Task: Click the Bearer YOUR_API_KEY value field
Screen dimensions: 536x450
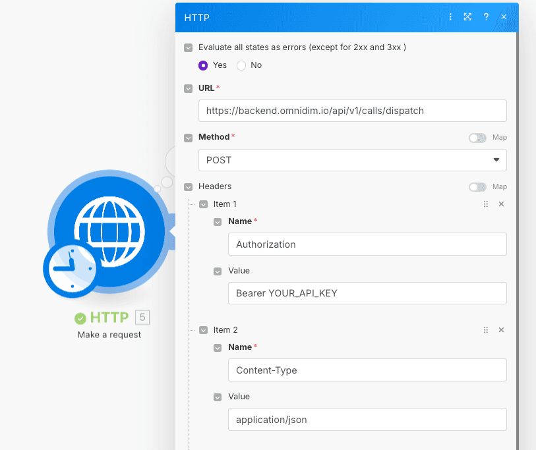Action: tap(367, 293)
